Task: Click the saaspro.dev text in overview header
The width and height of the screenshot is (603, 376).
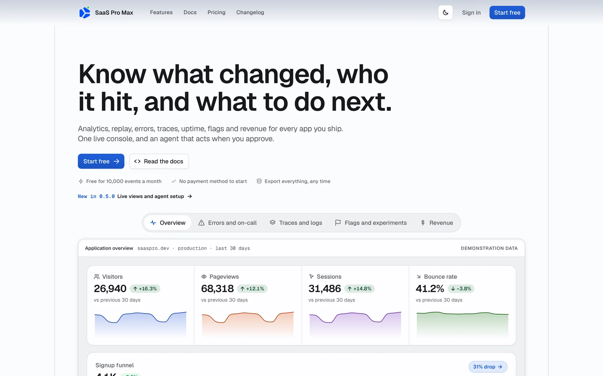Action: click(x=153, y=248)
